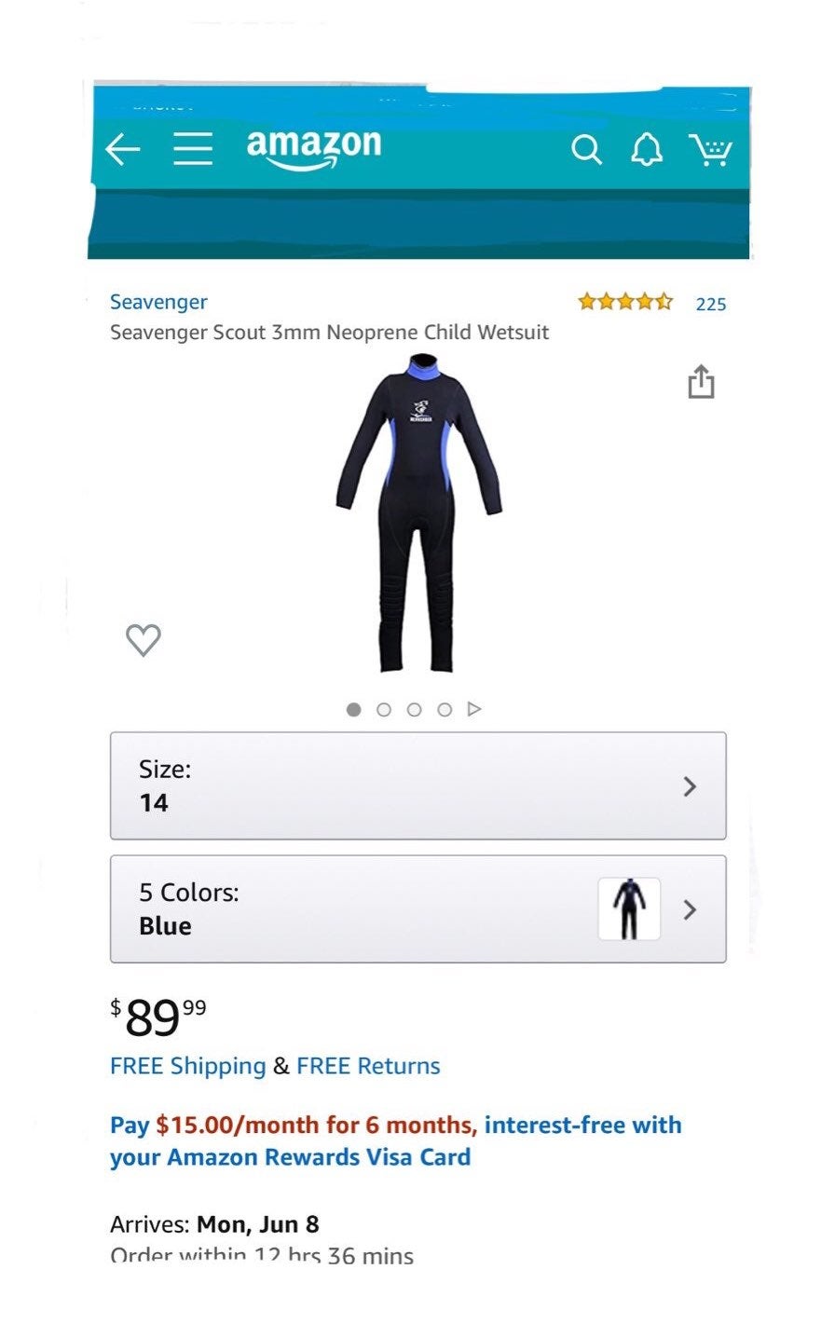Viewport: 835px width, 1324px height.
Task: Tap the blue wetsuit color thumbnail
Action: [629, 908]
